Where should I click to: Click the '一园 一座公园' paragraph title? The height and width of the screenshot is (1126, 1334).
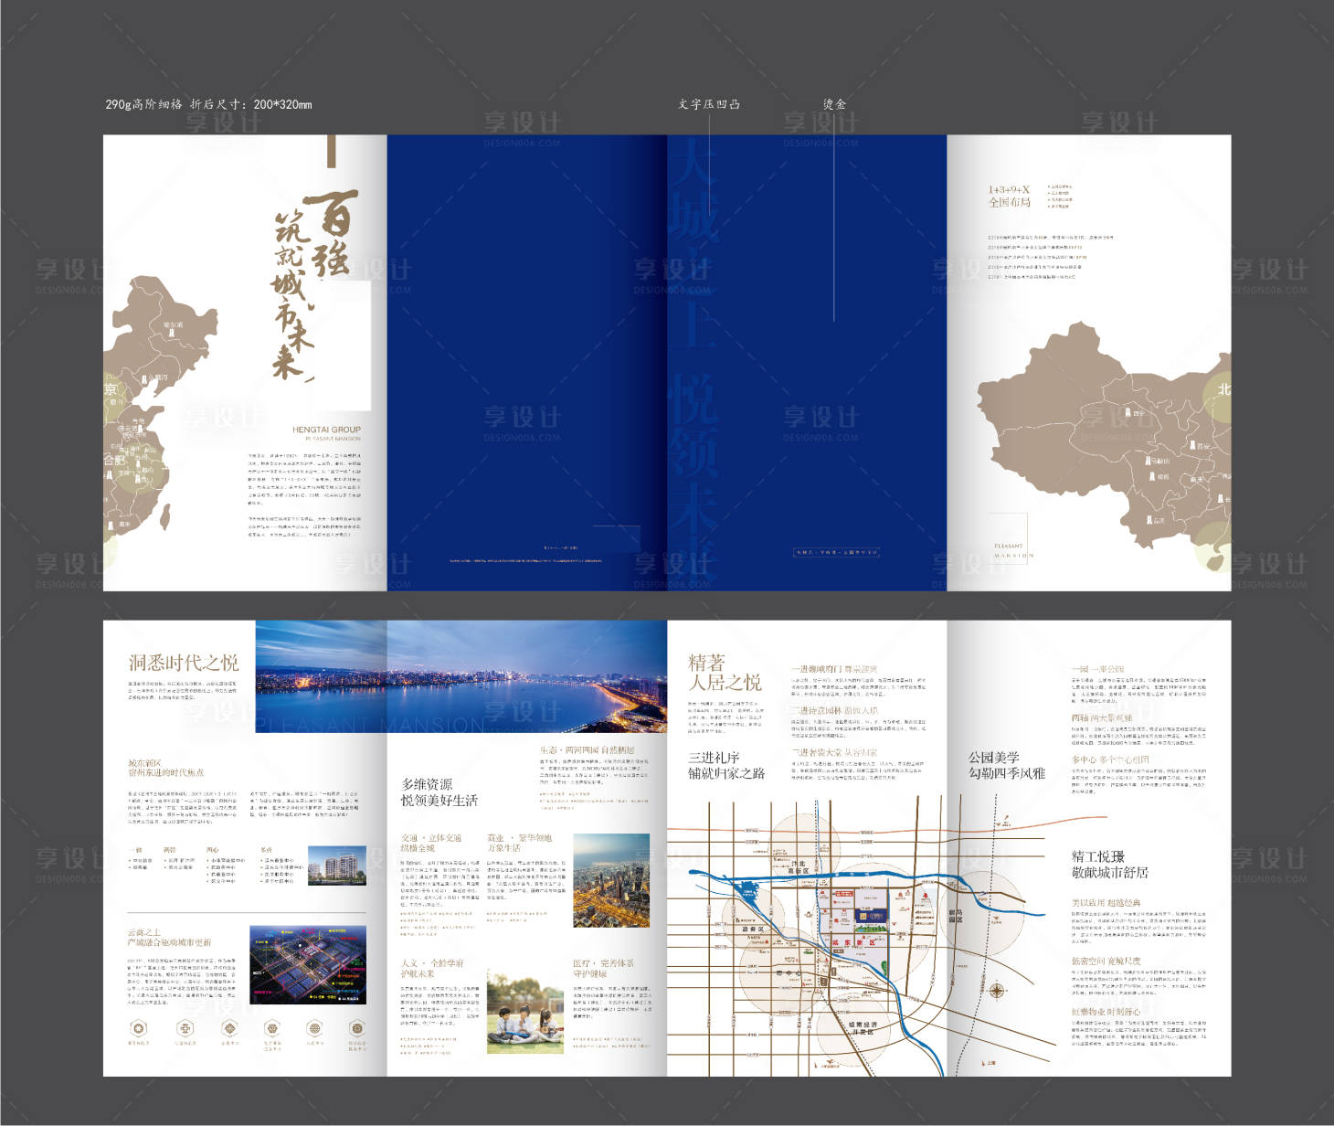(x=1097, y=670)
